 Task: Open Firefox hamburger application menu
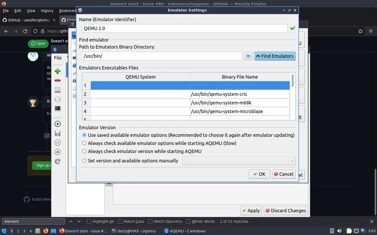coord(371,31)
